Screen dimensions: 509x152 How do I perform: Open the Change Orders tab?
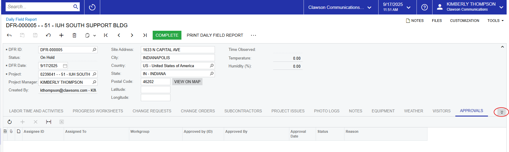[x=198, y=111]
